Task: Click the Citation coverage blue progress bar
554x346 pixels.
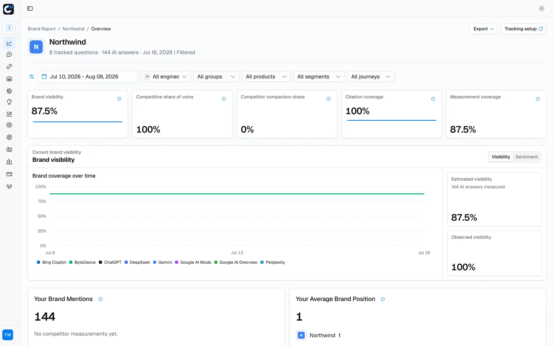Action: click(x=392, y=120)
